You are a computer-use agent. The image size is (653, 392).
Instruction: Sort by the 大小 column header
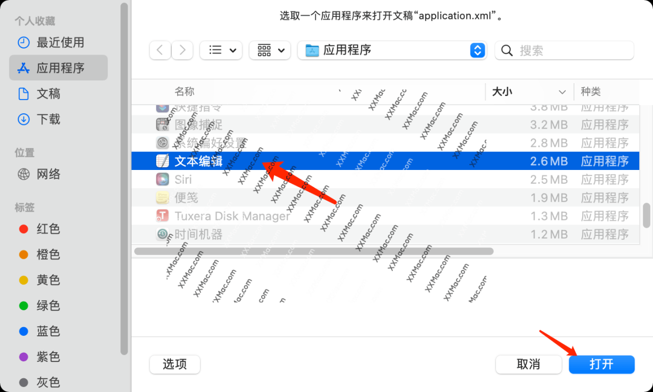tap(530, 92)
